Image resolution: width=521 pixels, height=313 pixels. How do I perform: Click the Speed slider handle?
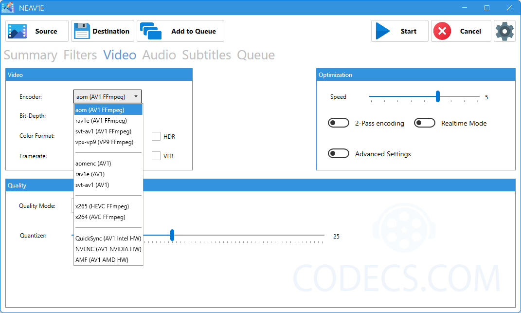(x=438, y=96)
